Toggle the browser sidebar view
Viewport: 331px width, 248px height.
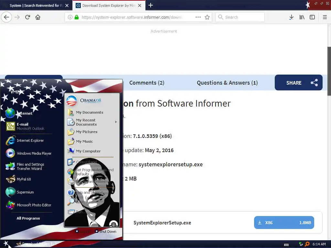tap(312, 17)
